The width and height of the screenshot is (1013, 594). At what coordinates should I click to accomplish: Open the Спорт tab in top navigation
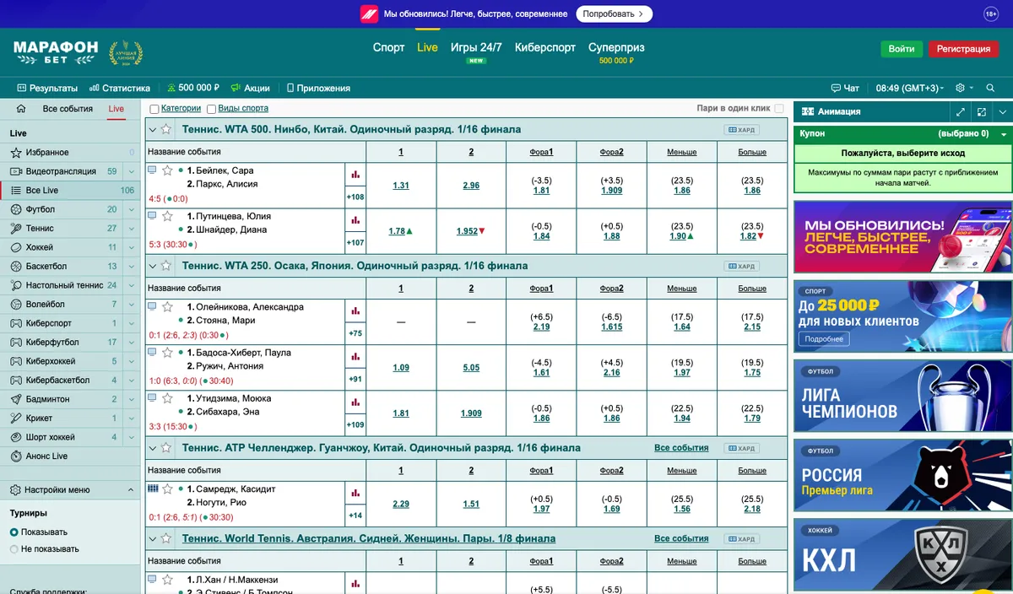pos(389,48)
